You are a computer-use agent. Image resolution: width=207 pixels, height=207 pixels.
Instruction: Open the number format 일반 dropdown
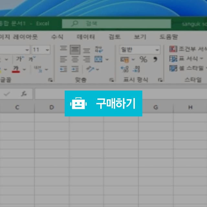point(140,50)
